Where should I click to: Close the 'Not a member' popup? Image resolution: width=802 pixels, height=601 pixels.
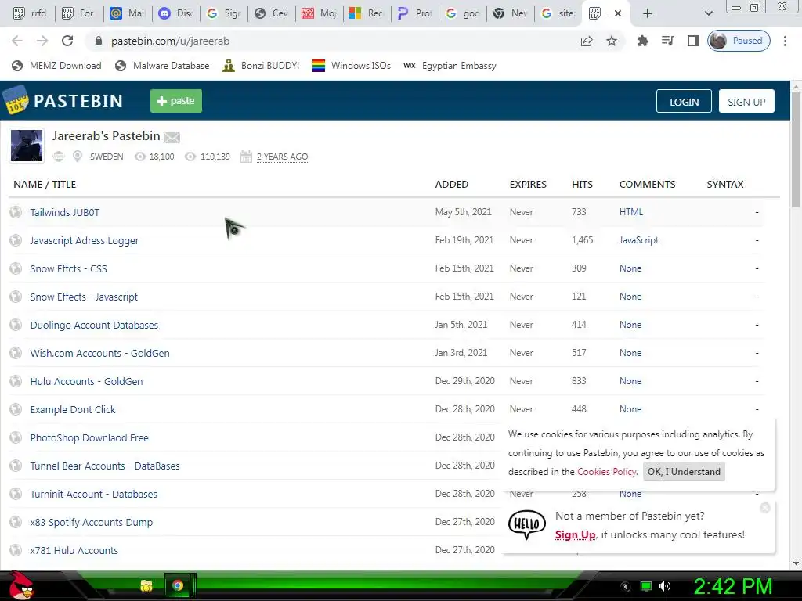(764, 507)
